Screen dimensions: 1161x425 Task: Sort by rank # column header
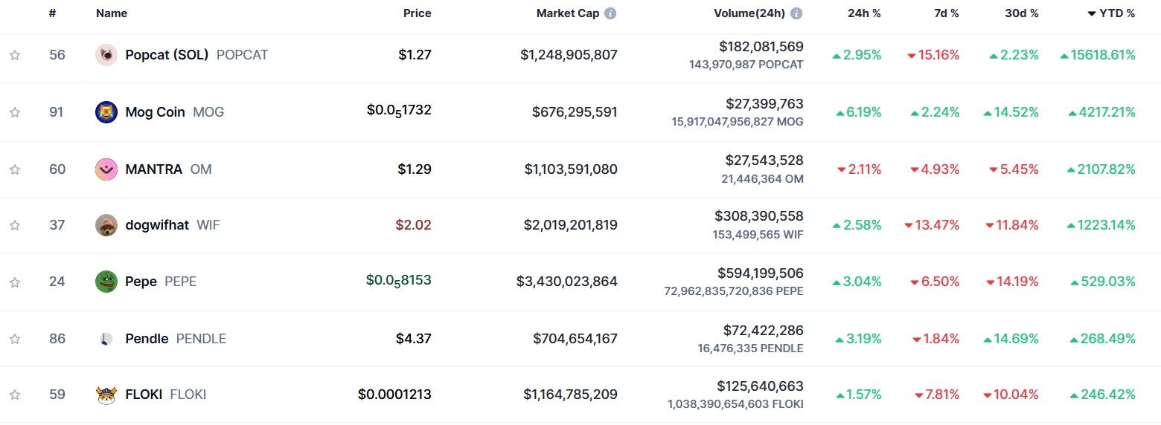pyautogui.click(x=53, y=13)
